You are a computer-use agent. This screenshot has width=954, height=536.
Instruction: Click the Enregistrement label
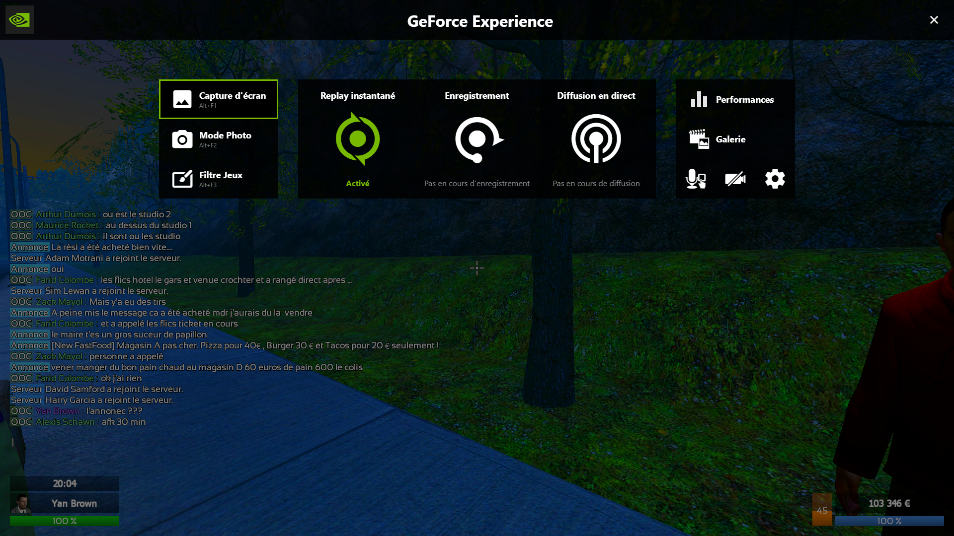(x=477, y=96)
